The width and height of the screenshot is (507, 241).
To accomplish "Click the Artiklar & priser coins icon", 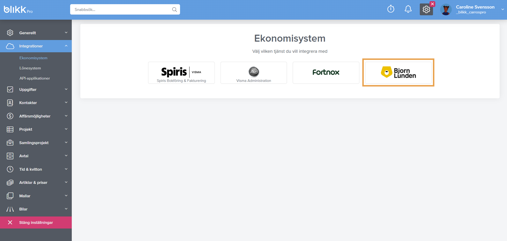I will tap(10, 183).
